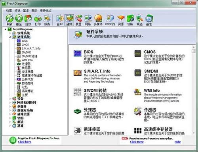
Task: Open the 资讯 menu
Action: tap(17, 11)
